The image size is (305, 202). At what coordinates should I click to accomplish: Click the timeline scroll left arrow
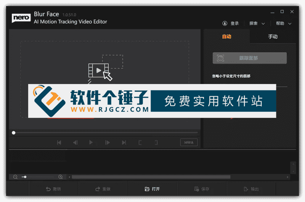[x=69, y=177]
